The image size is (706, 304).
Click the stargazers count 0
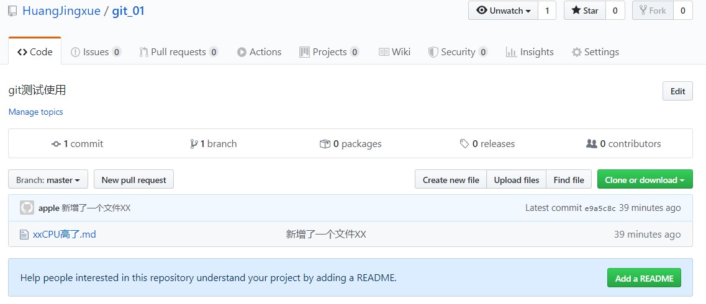pos(615,11)
